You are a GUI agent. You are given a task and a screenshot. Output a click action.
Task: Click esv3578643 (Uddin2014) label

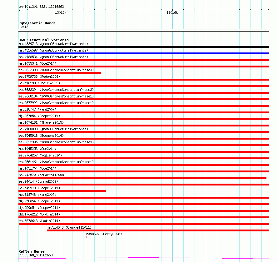click(x=39, y=221)
